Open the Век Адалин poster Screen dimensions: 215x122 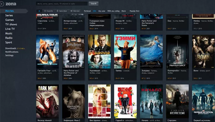pyautogui.click(x=100, y=101)
